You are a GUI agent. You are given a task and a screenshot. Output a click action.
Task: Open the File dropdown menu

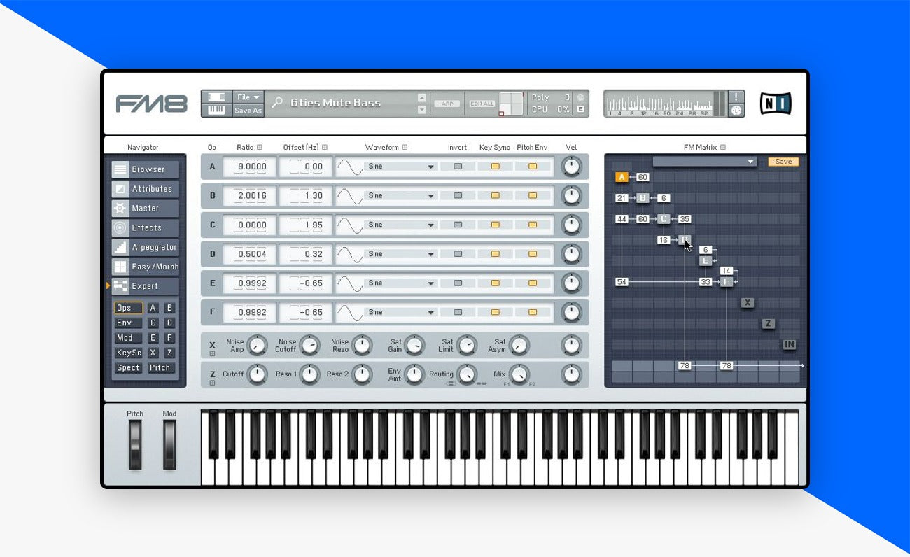click(x=248, y=97)
